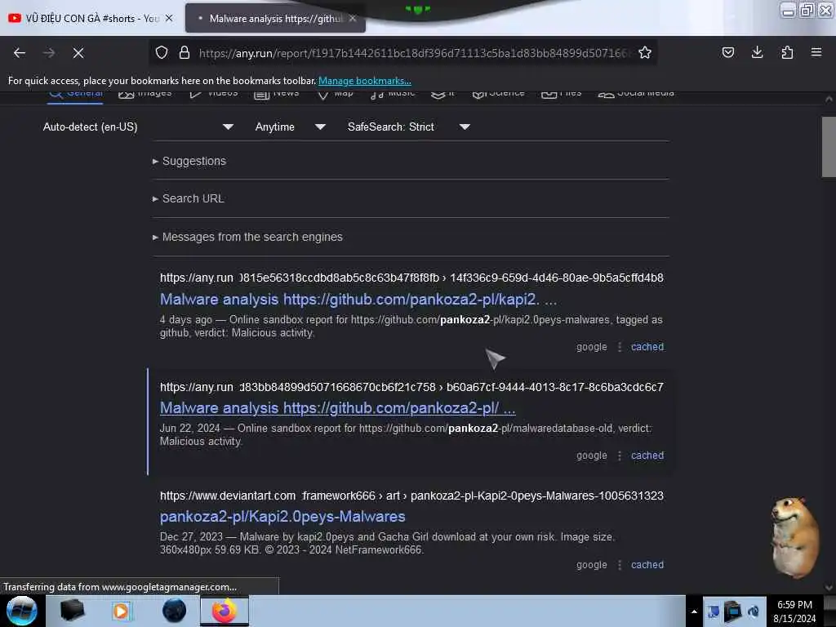Open the Manage bookmarks link
Image resolution: width=836 pixels, height=627 pixels.
(x=365, y=81)
